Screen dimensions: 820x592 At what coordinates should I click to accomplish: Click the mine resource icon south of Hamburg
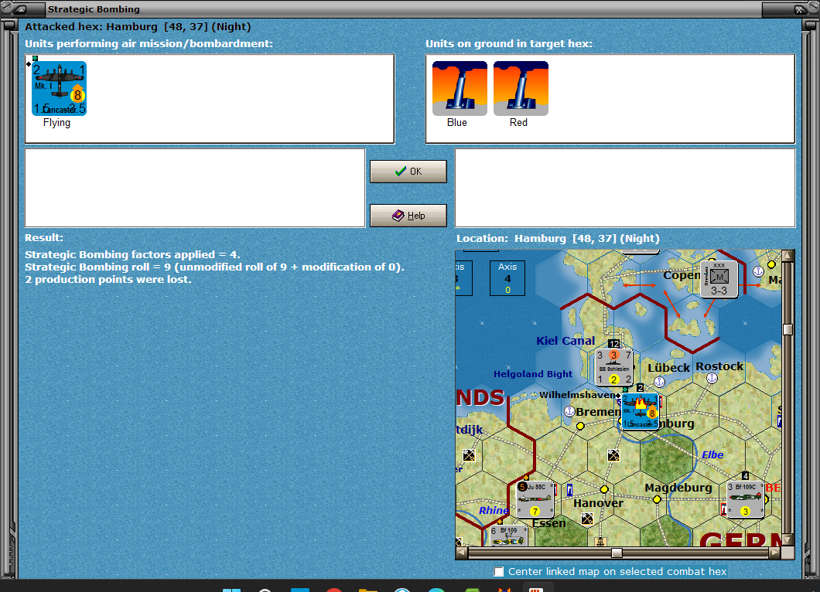click(x=613, y=455)
